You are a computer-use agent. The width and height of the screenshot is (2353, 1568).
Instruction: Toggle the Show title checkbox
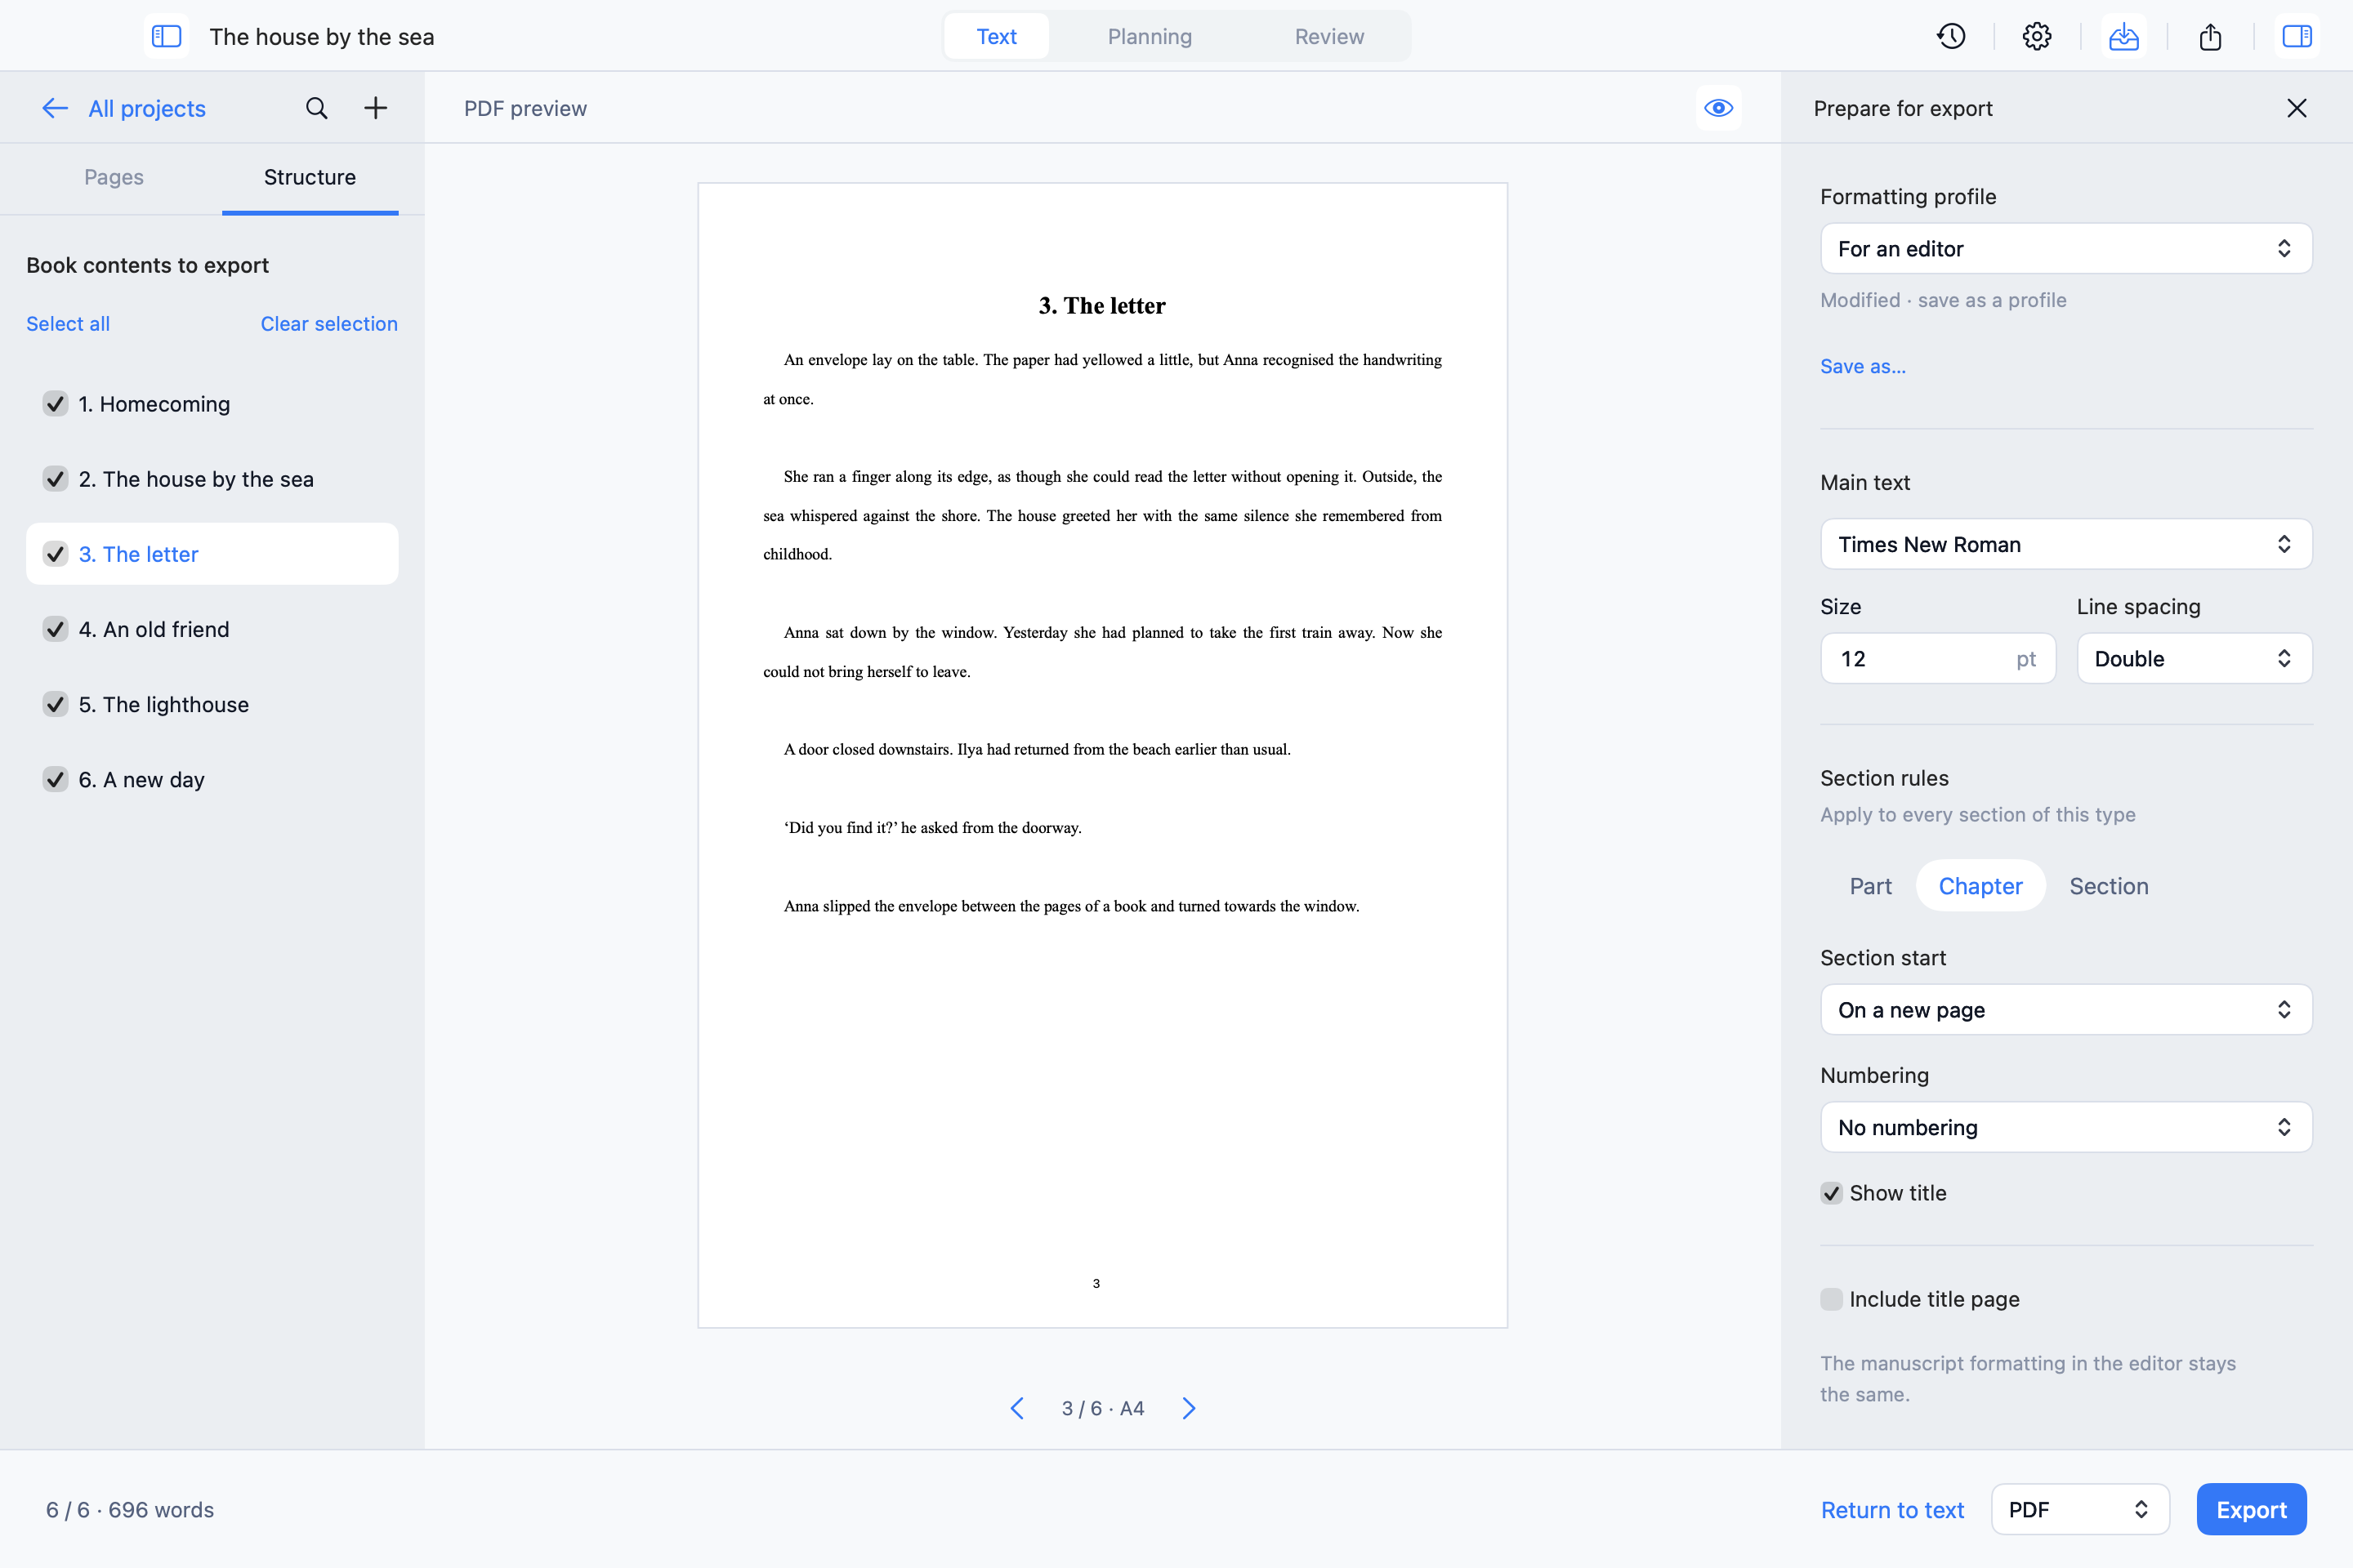(x=1831, y=1193)
